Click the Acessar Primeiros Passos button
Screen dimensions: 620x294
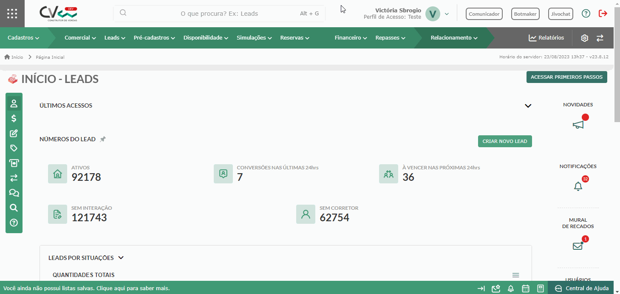(567, 77)
